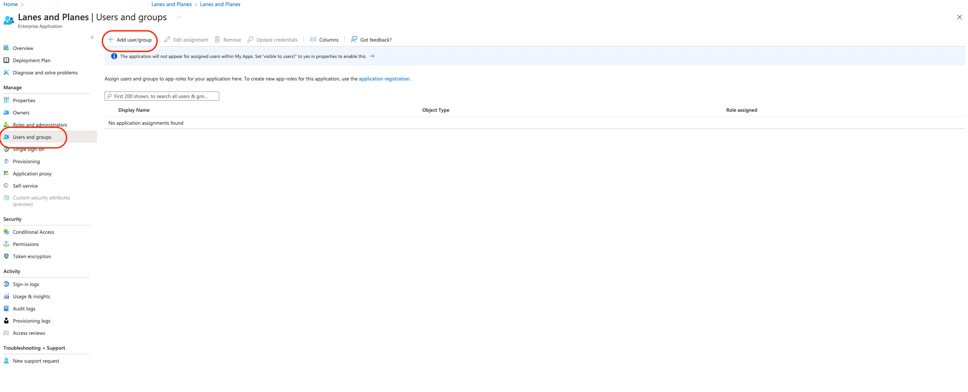Click the Got feedback person icon
This screenshot has height=392, width=968.
[354, 39]
